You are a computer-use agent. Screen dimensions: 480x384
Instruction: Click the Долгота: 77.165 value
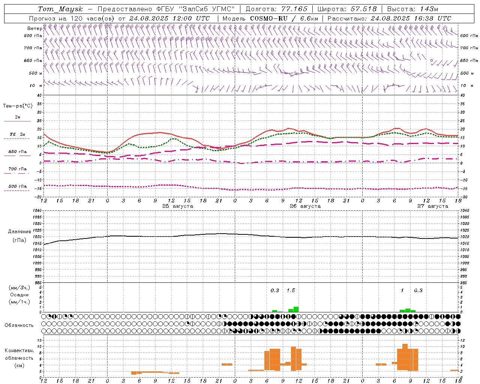[276, 9]
